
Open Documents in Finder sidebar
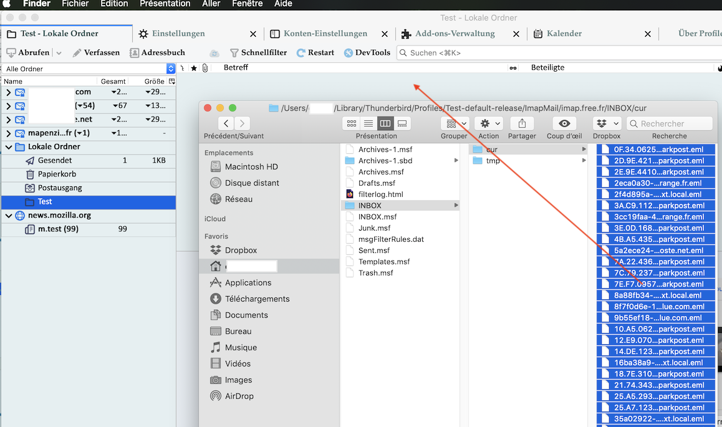tap(246, 315)
